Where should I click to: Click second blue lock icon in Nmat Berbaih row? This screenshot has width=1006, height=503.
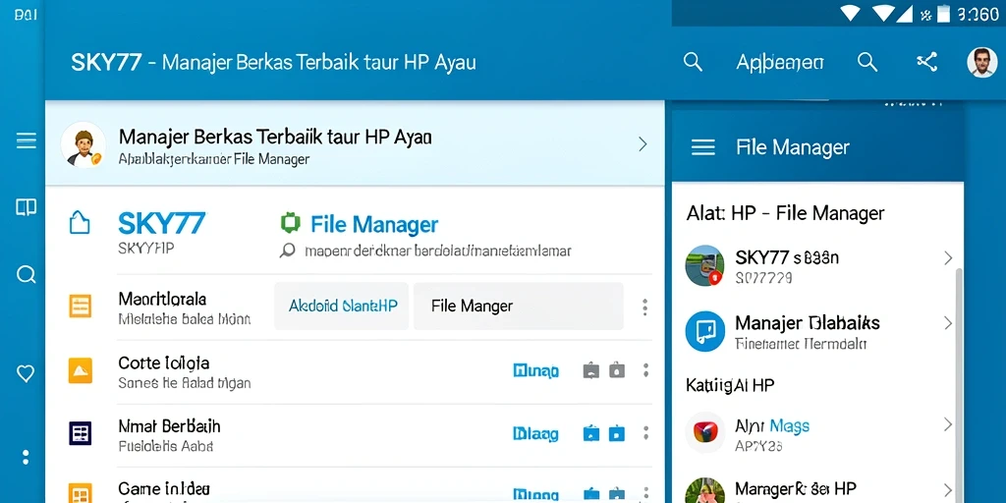pyautogui.click(x=617, y=433)
